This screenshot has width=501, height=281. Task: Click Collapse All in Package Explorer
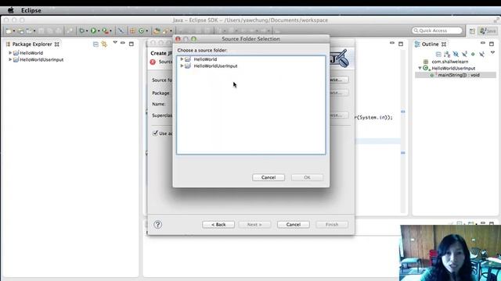[x=96, y=44]
